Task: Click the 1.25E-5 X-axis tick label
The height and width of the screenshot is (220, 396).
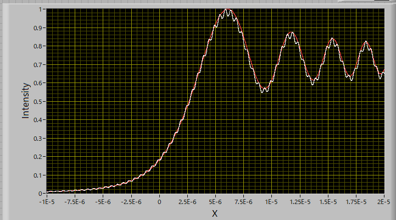Action: click(299, 202)
